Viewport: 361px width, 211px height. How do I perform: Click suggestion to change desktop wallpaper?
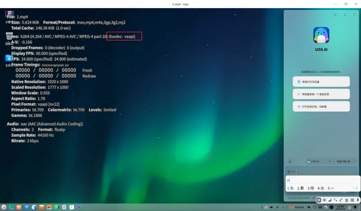tap(321, 94)
